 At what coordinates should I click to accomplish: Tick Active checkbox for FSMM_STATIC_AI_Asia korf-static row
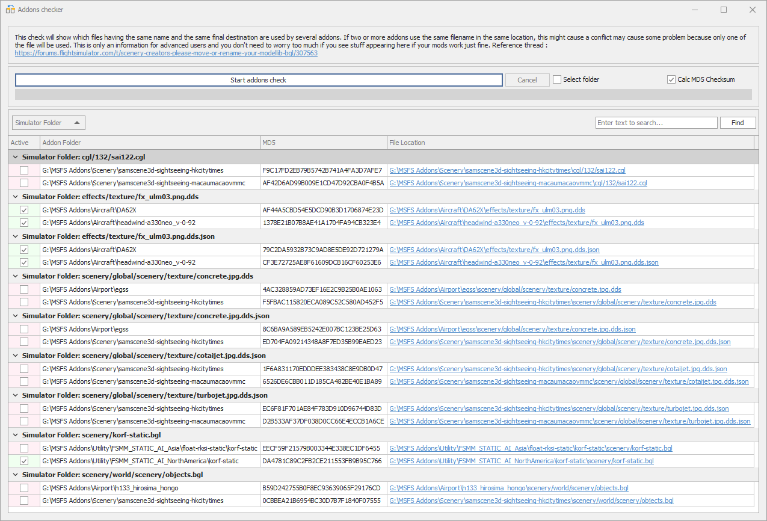click(24, 448)
